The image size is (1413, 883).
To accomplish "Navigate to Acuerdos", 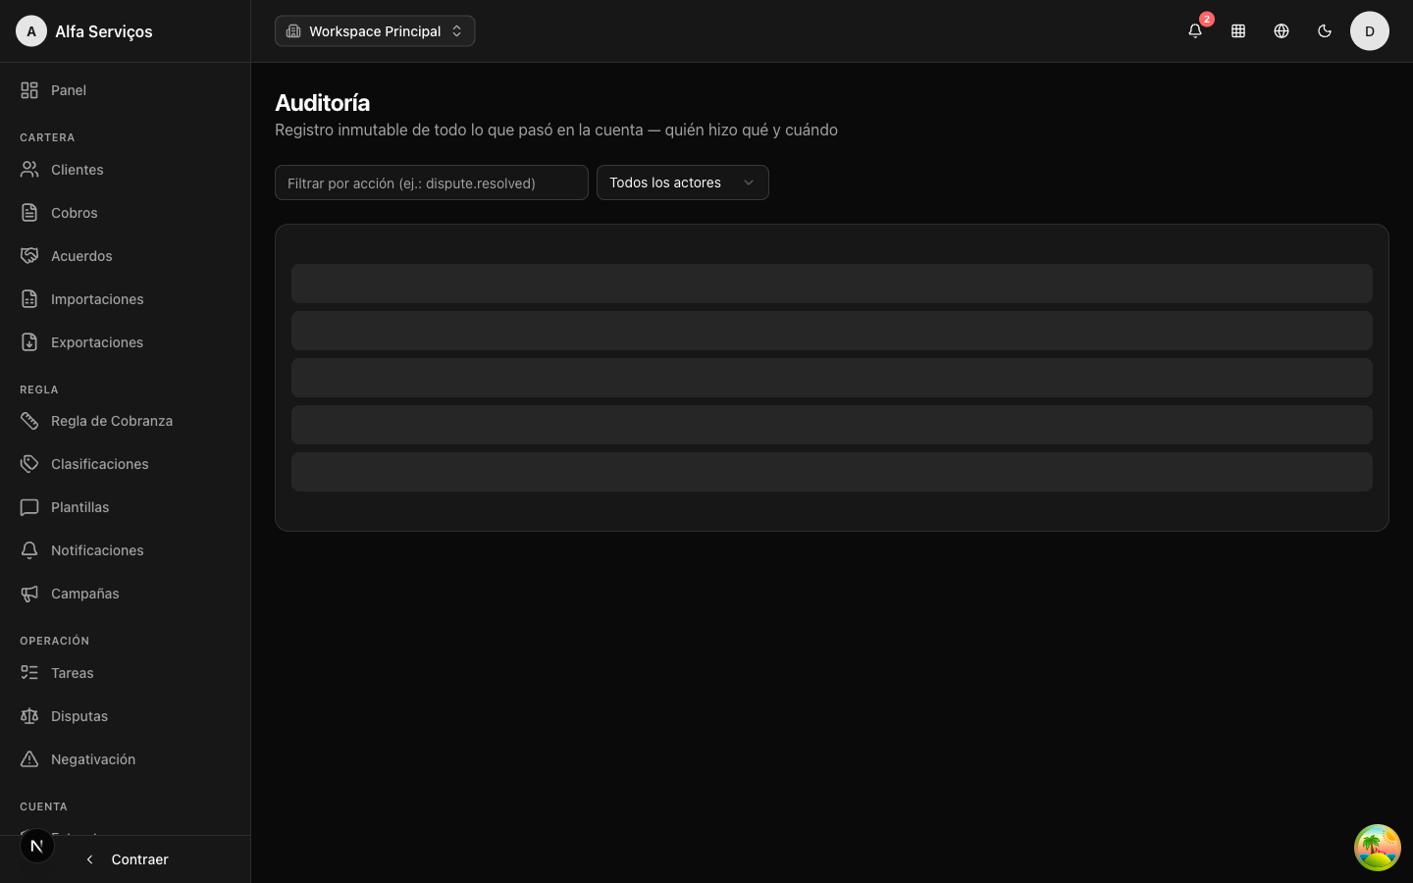I will (126, 256).
